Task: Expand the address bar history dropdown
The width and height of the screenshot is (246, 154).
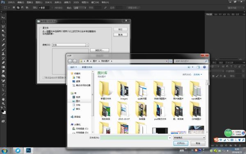Action: 166,61
